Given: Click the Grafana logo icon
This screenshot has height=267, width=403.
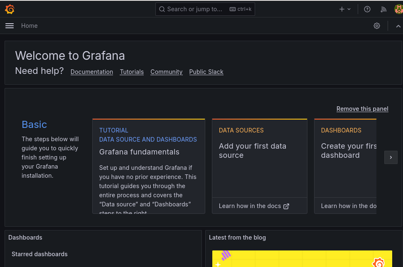Looking at the screenshot, I should coord(10,9).
